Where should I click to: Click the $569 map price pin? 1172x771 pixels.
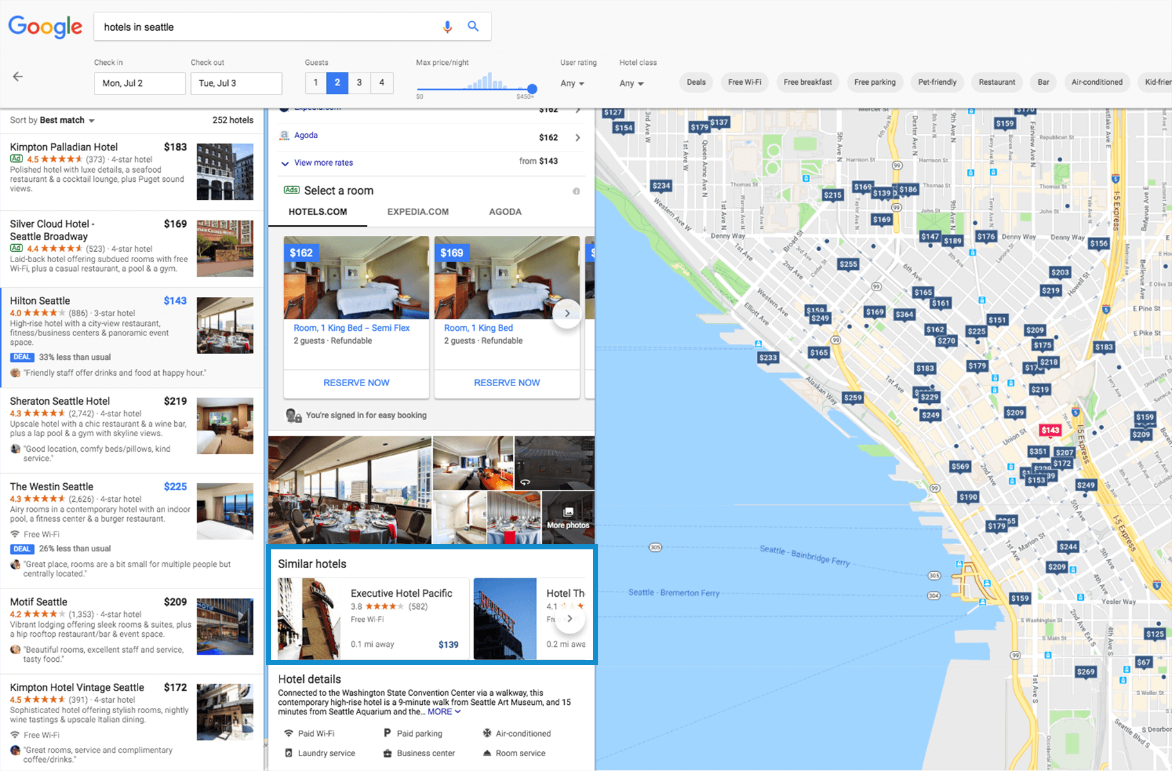point(960,466)
